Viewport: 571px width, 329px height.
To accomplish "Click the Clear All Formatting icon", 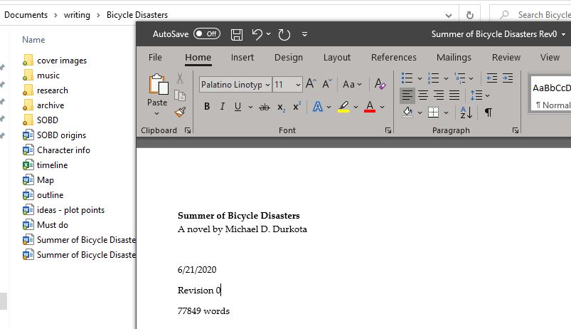I will tap(380, 84).
